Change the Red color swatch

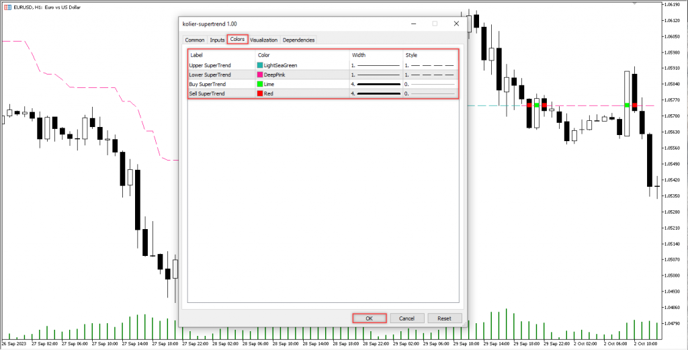(260, 93)
